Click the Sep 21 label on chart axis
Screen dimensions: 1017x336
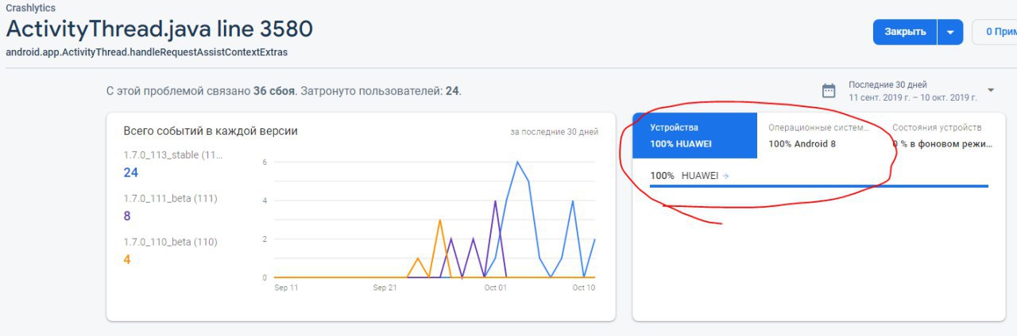pyautogui.click(x=385, y=288)
